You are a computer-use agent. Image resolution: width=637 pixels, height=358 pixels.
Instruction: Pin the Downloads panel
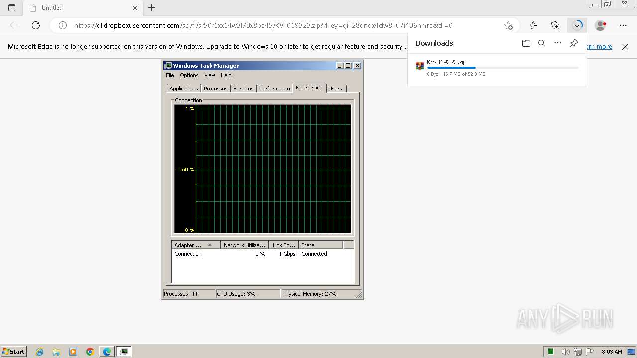point(574,43)
